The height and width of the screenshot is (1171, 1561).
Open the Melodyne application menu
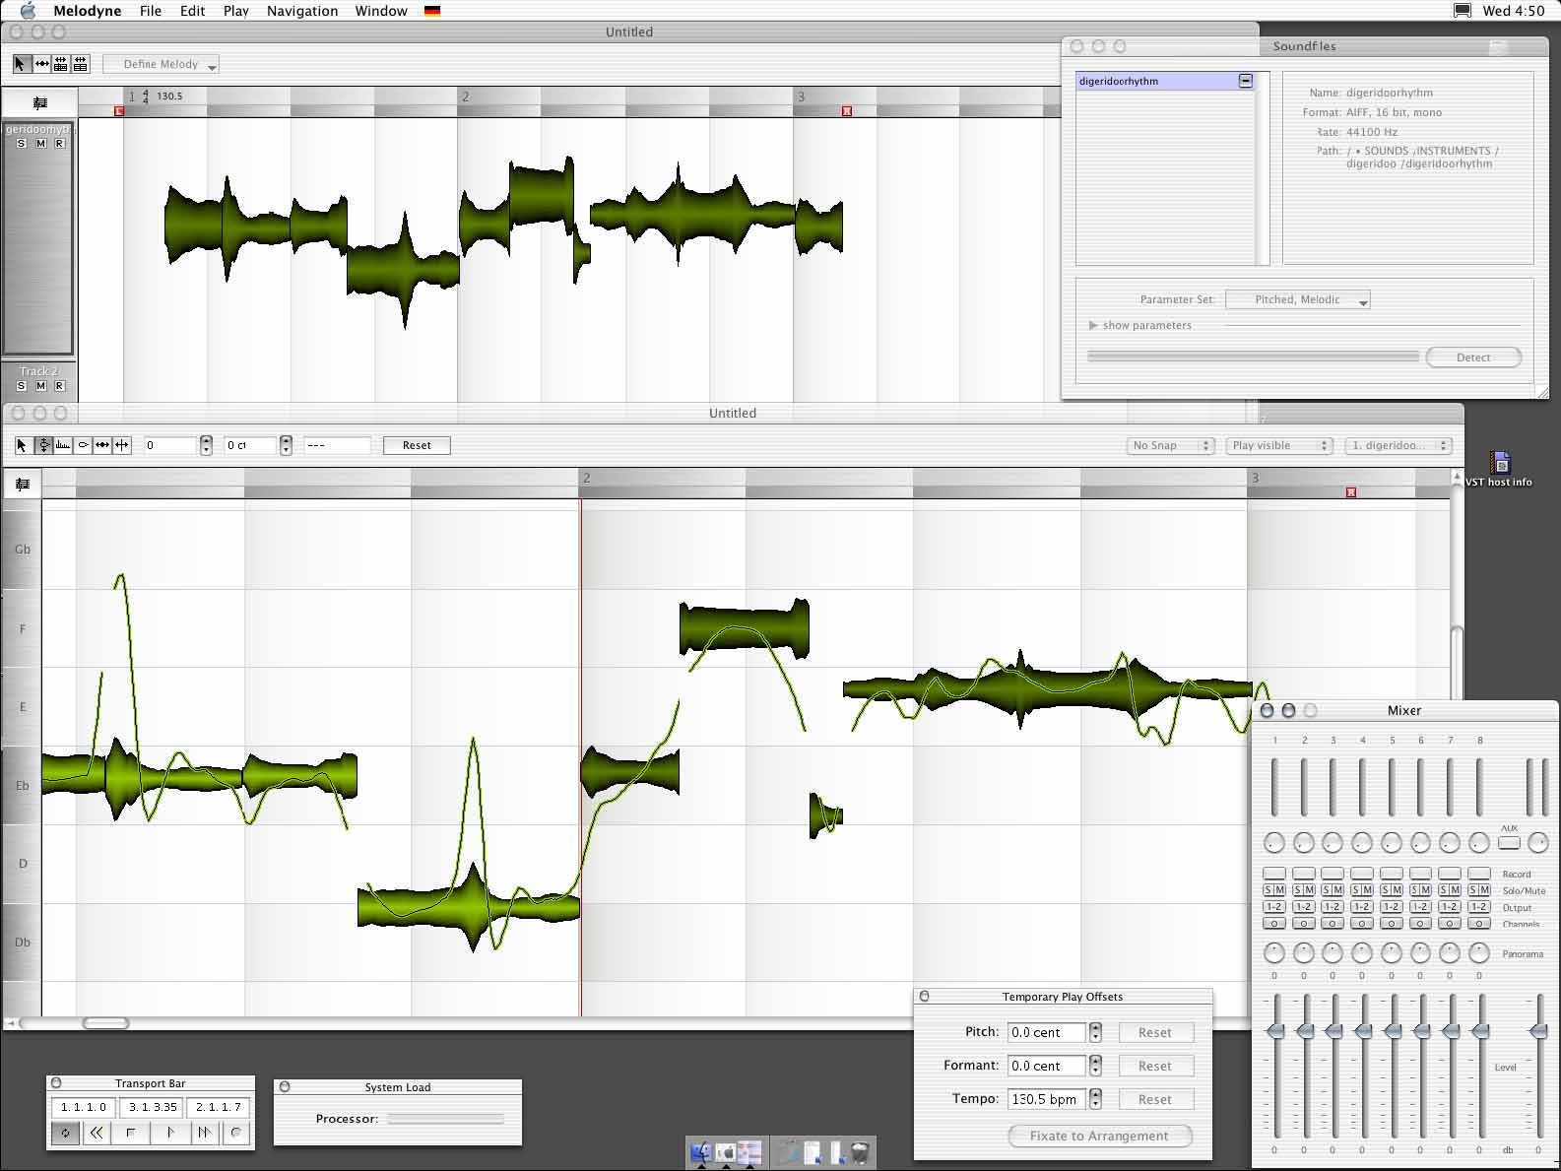tap(88, 11)
